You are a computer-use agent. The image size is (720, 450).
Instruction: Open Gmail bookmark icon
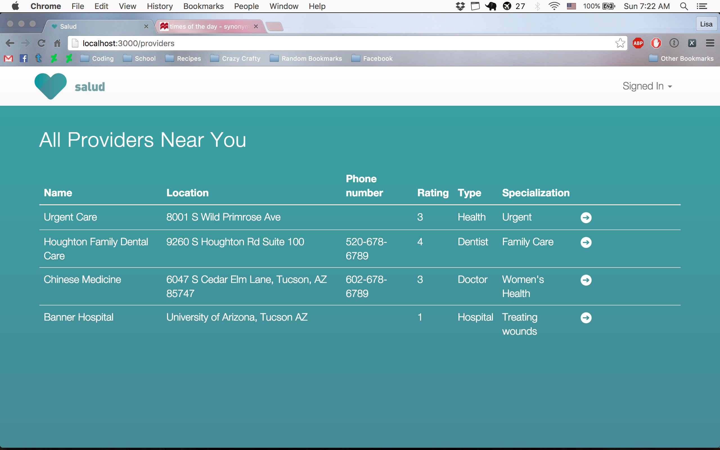[x=8, y=58]
